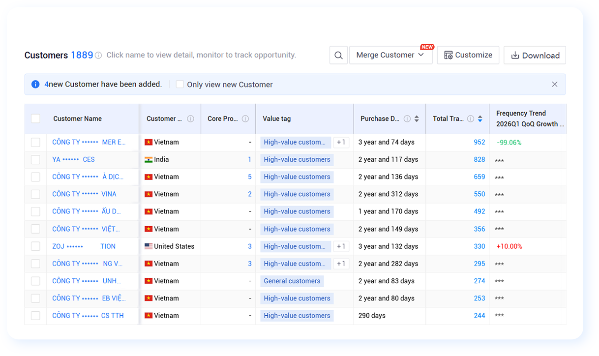Check the box for CÔNG TY UNH... row
599x356 pixels.
tap(35, 281)
